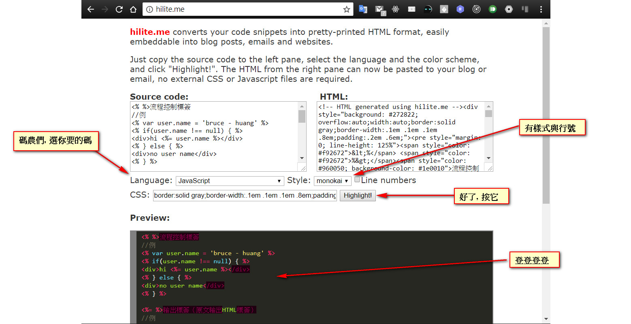Grab the Source code textarea resize handle
Viewport: 631px width, 324px height.
[x=303, y=168]
